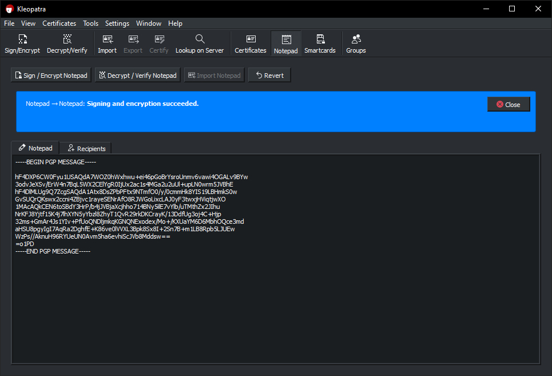Maximize the Kleopatra window
This screenshot has width=552, height=376.
tap(512, 9)
